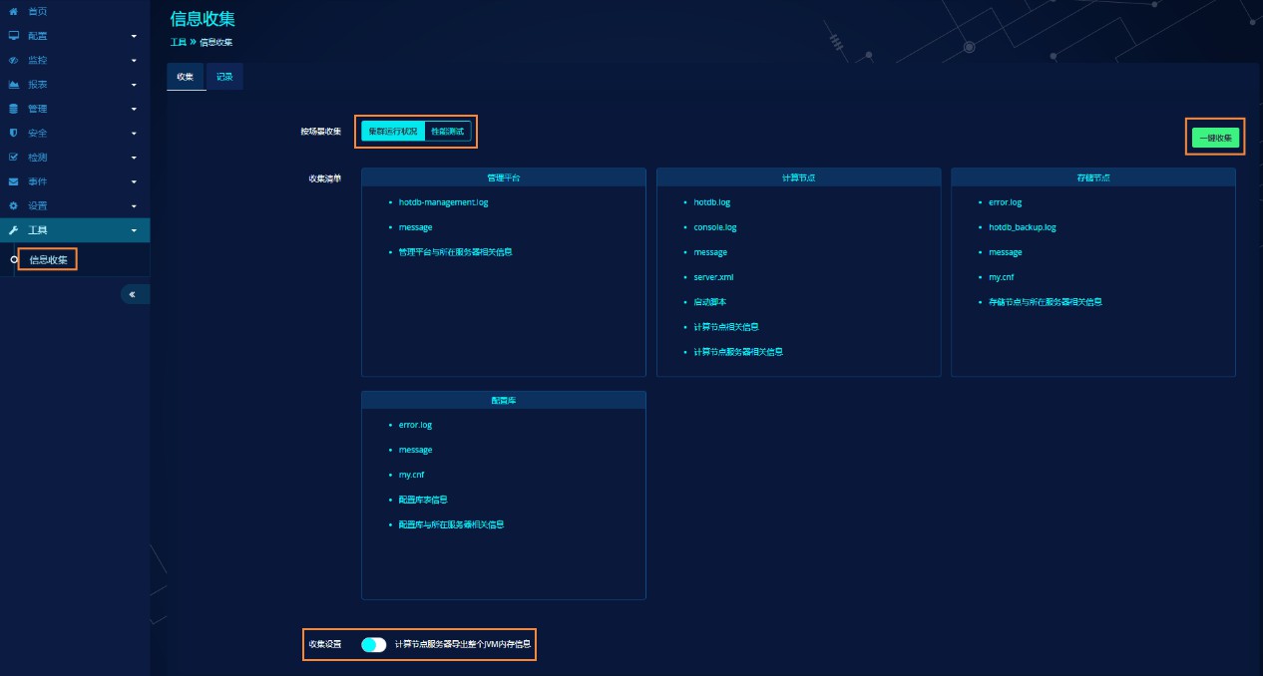
Task: Expand the 安全 menu arrow
Action: [x=135, y=134]
